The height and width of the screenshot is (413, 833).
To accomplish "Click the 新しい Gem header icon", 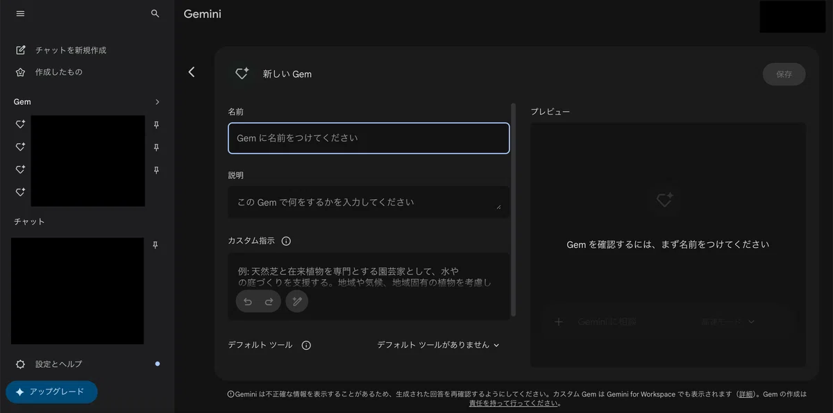I will pos(242,74).
